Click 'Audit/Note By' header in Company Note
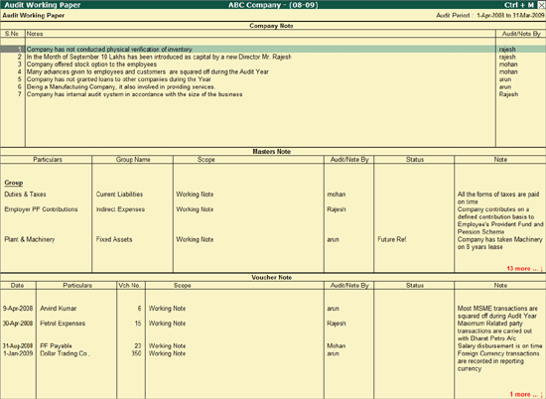 pyautogui.click(x=521, y=34)
